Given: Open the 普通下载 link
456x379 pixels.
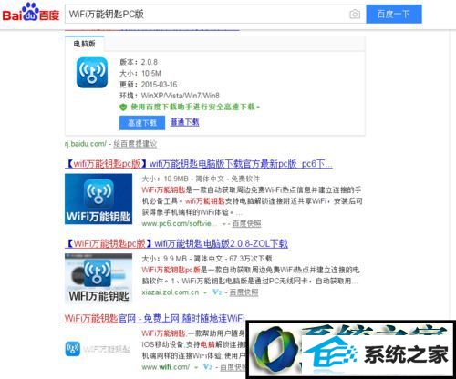Looking at the screenshot, I should coord(184,122).
